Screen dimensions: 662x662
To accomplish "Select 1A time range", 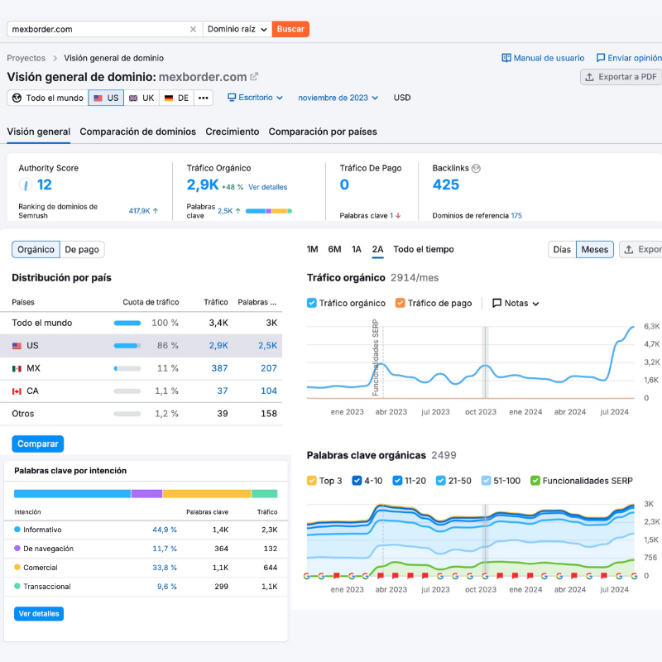I will point(357,250).
